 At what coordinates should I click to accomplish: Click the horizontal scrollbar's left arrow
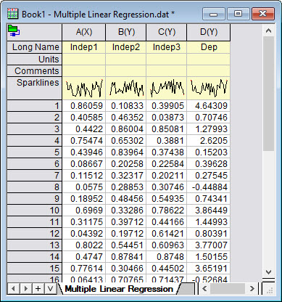click(x=204, y=288)
